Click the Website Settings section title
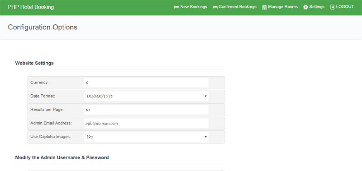This screenshot has height=171, width=362. pyautogui.click(x=34, y=63)
